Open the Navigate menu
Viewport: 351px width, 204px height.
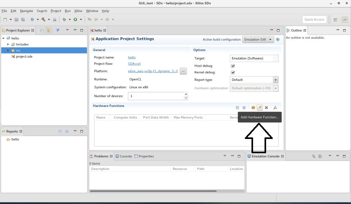(x=26, y=11)
